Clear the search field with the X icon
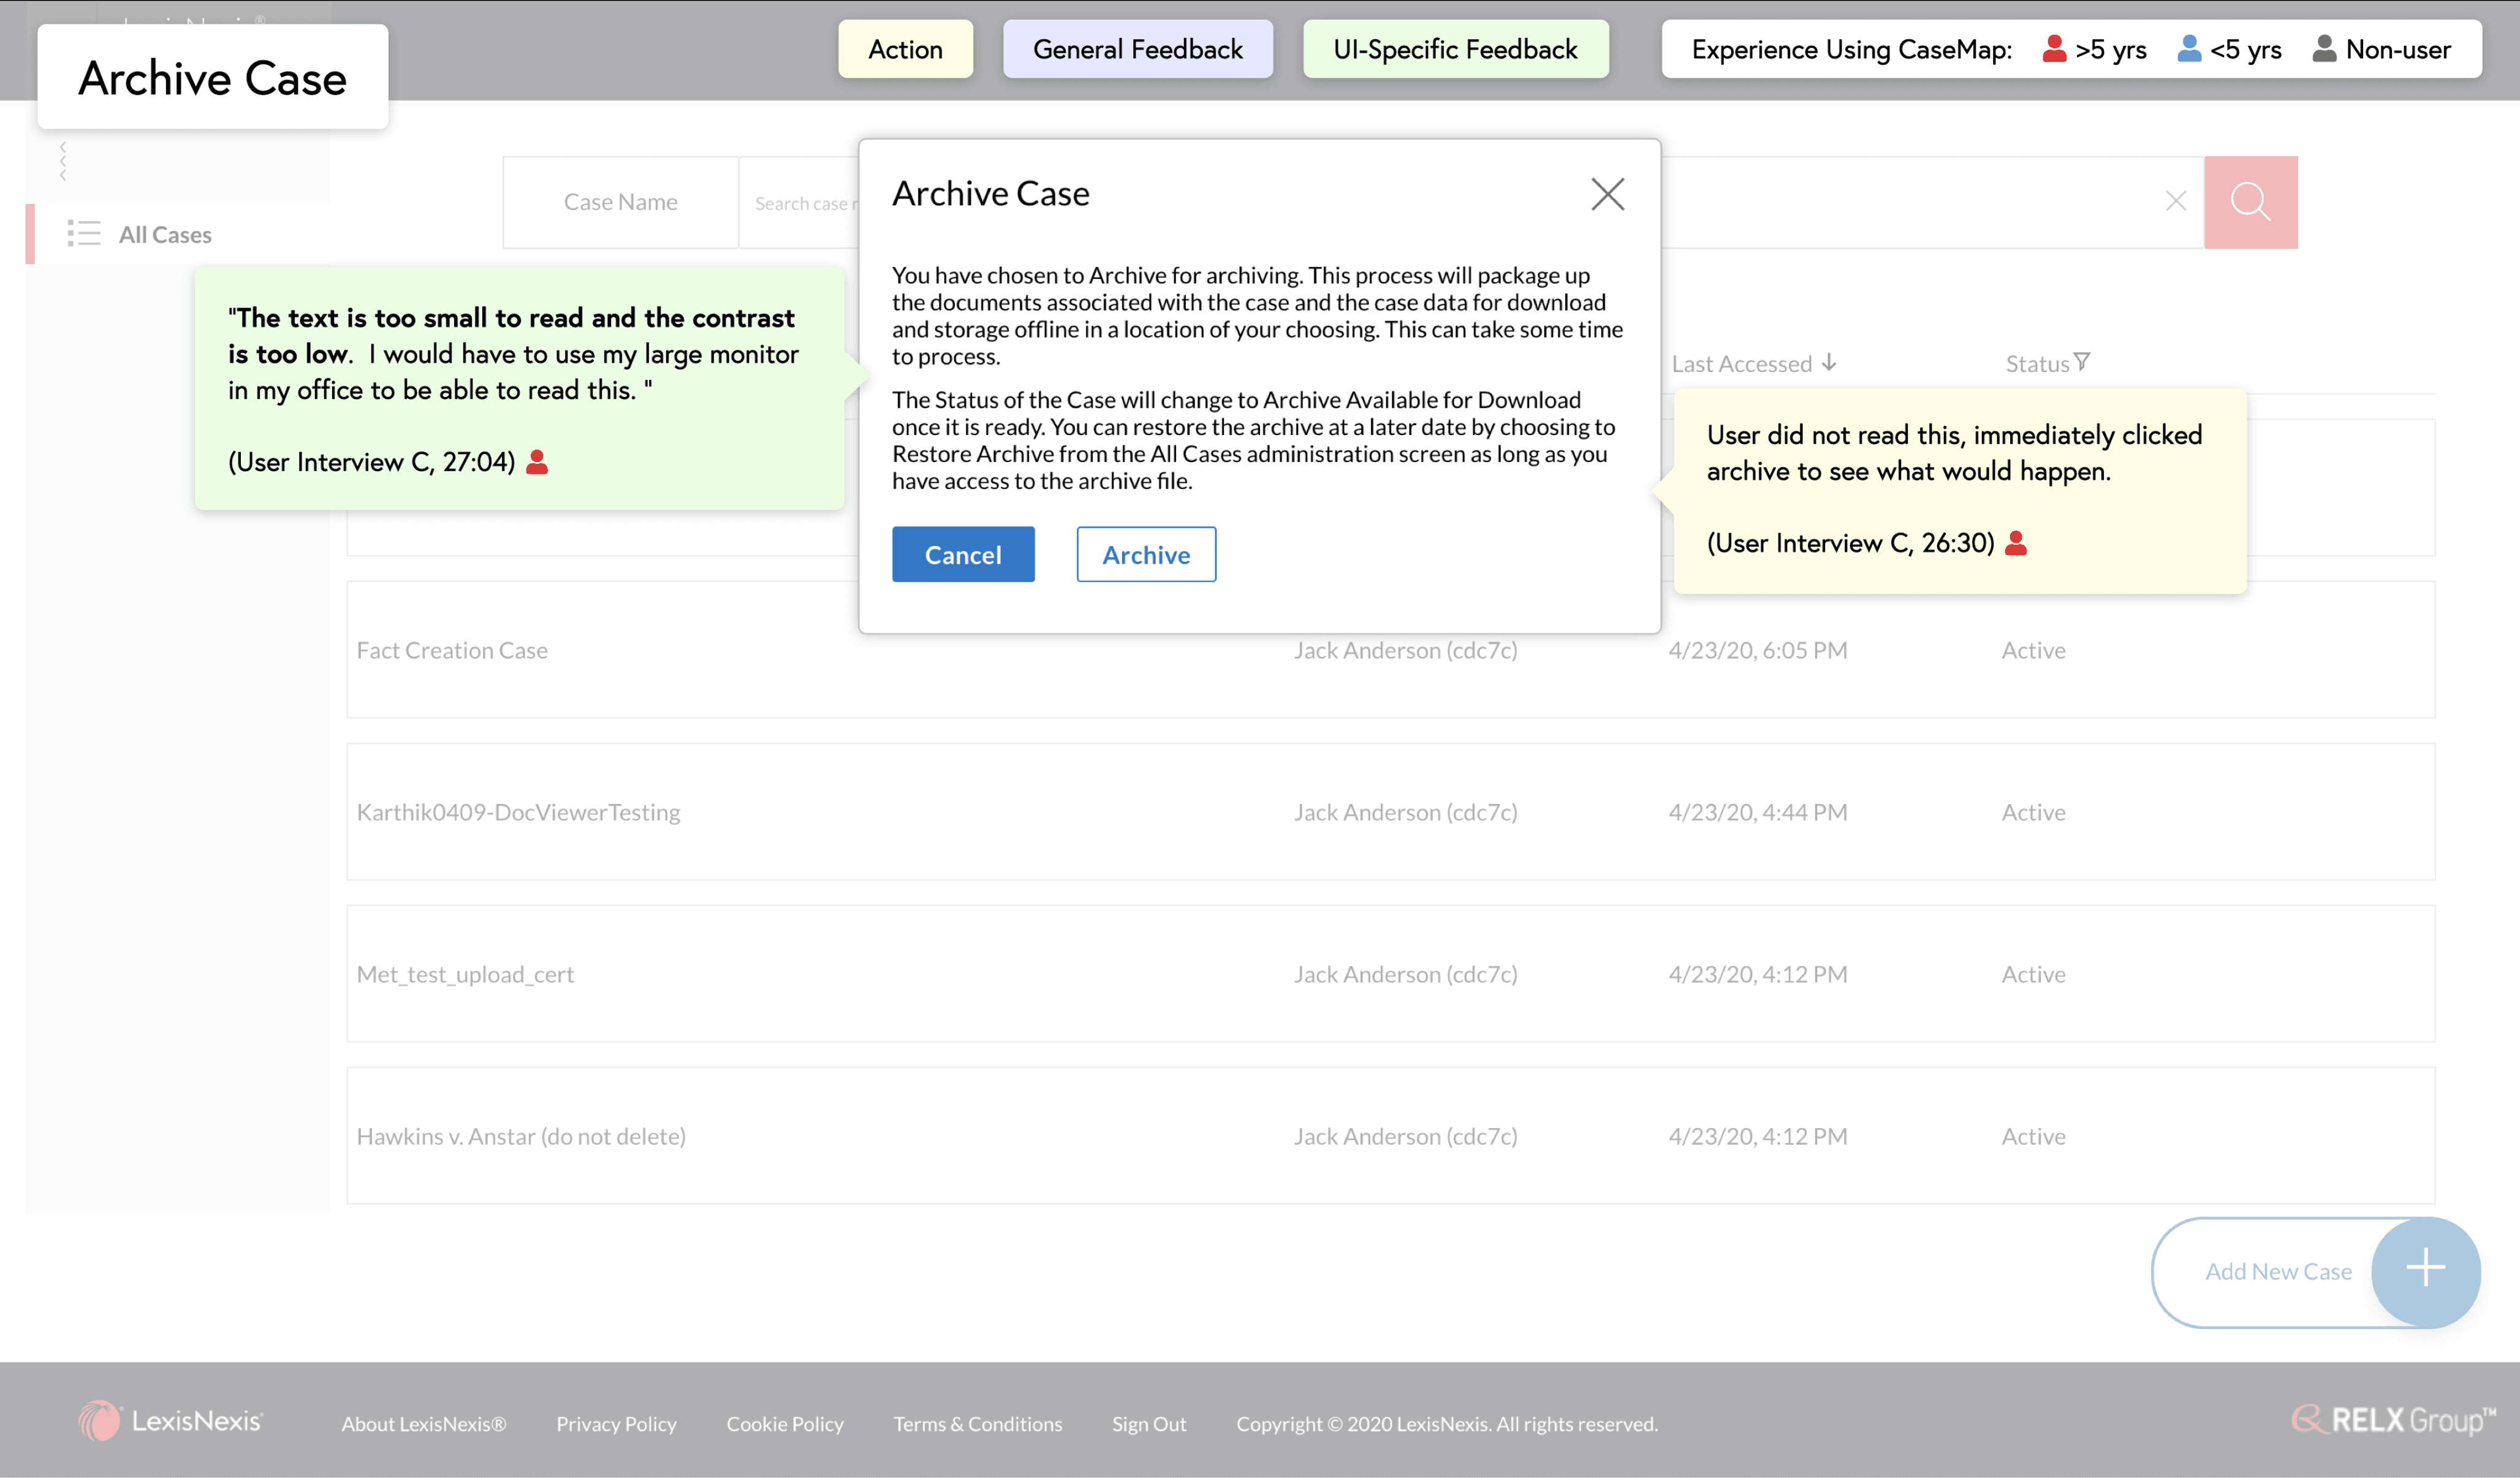2520x1478 pixels. [x=2175, y=201]
